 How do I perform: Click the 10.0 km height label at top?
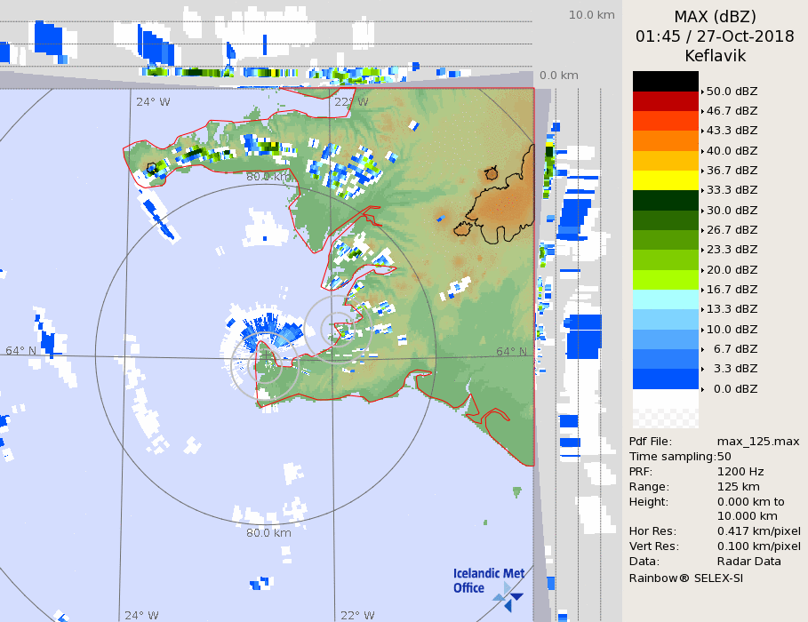pos(592,15)
